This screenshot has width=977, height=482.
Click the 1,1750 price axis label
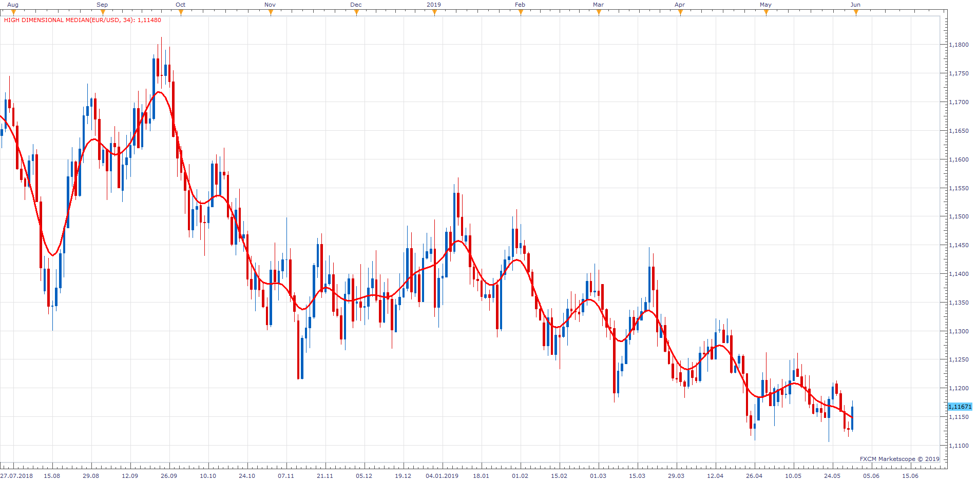click(x=959, y=73)
